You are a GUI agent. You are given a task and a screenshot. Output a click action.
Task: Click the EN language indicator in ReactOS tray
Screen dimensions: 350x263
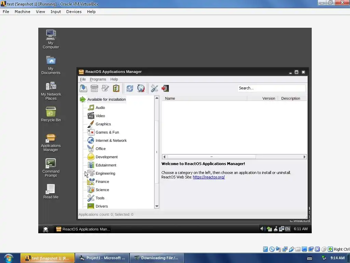(287, 229)
